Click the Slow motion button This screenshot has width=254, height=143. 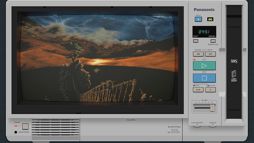tap(211, 90)
